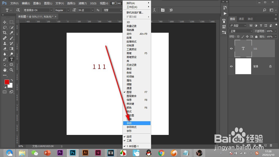Switch to the 路径 tab
This screenshot has height=157, width=279.
point(250,19)
